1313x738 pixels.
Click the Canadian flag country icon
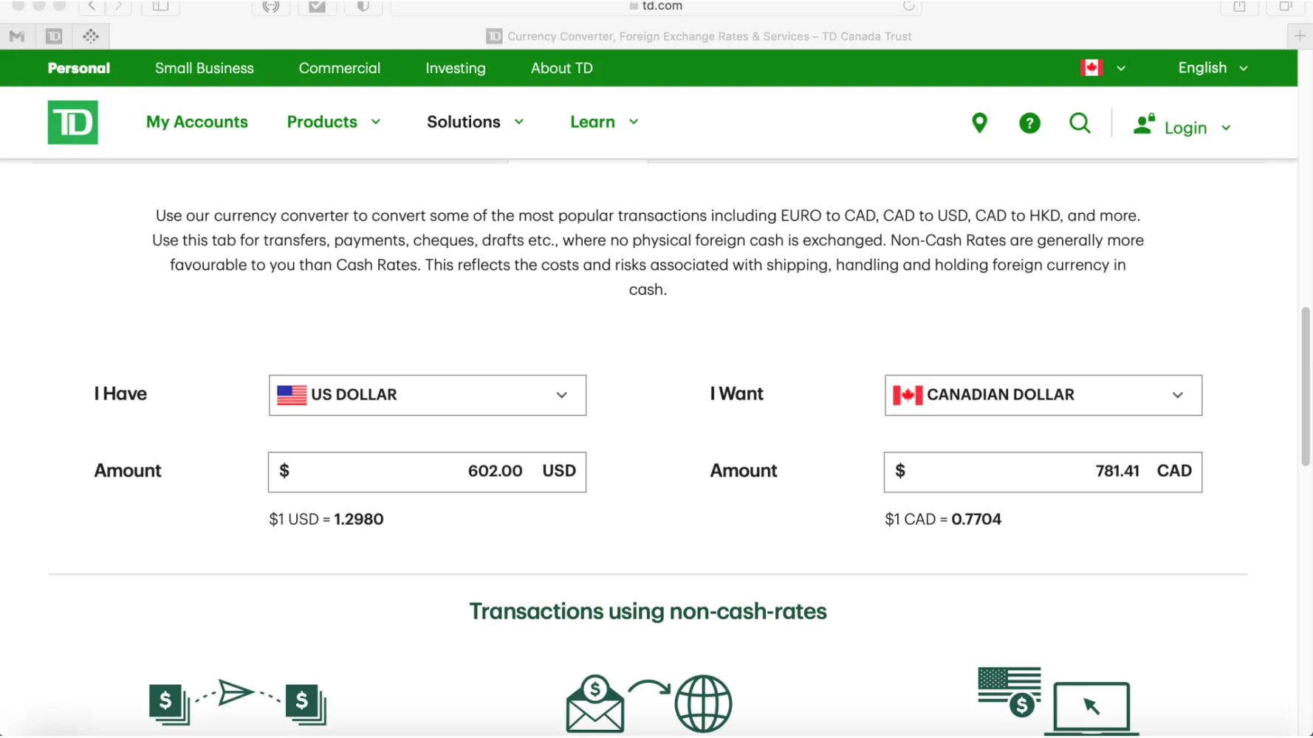1091,68
